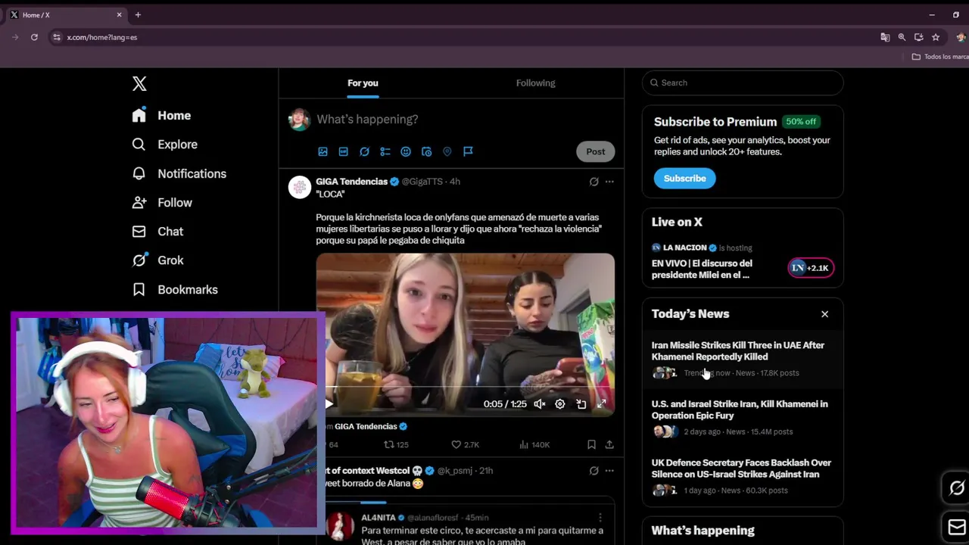969x545 pixels.
Task: Tag location icon in composer
Action: click(x=447, y=151)
